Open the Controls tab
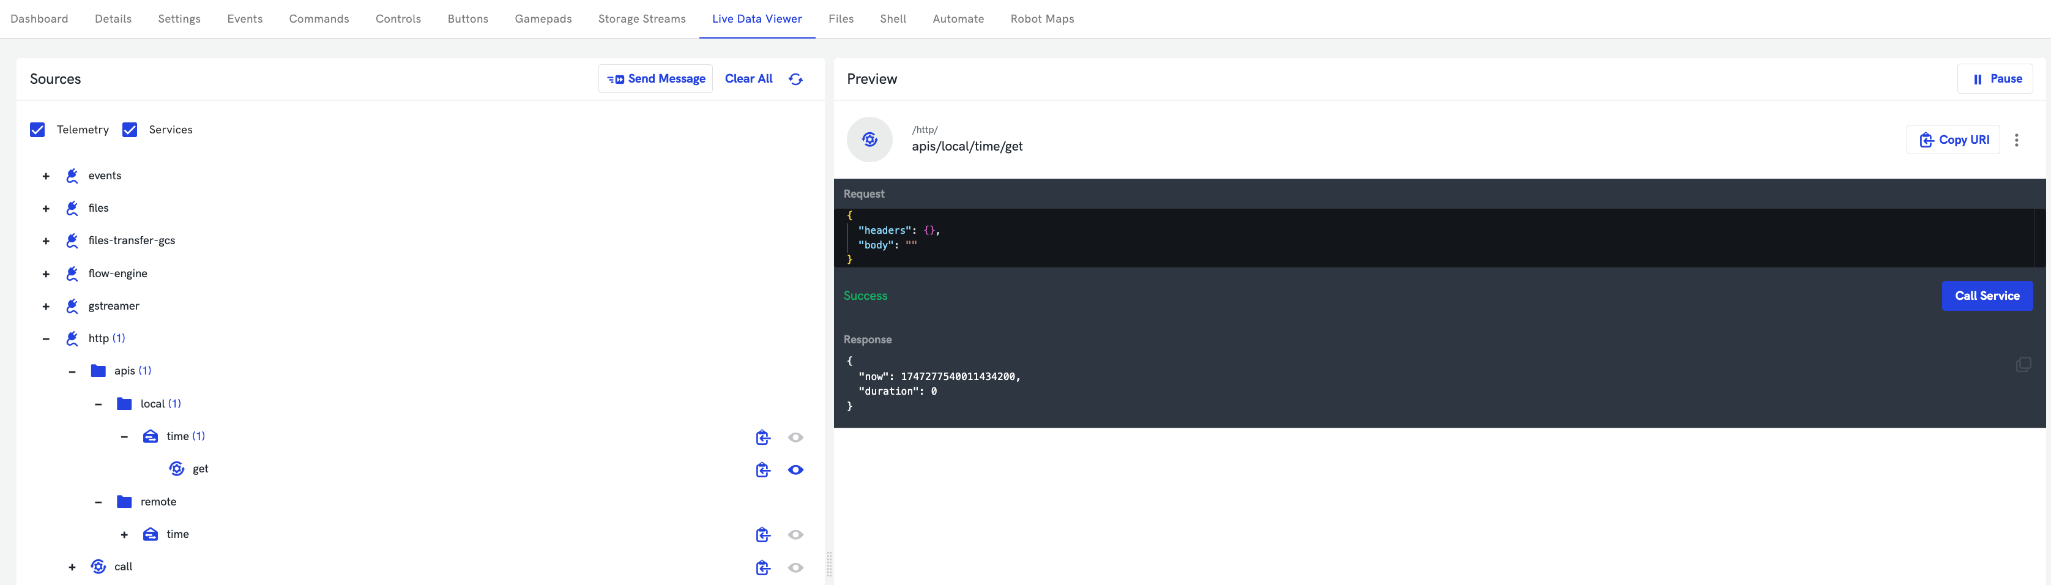This screenshot has height=585, width=2051. pyautogui.click(x=398, y=18)
